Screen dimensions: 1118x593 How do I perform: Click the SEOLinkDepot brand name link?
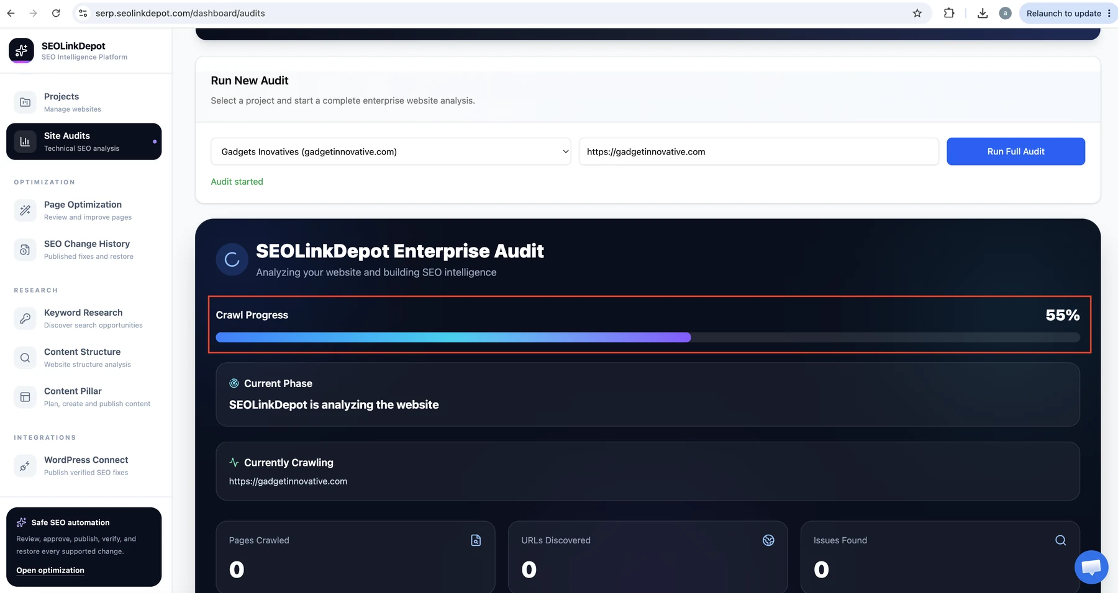click(73, 46)
